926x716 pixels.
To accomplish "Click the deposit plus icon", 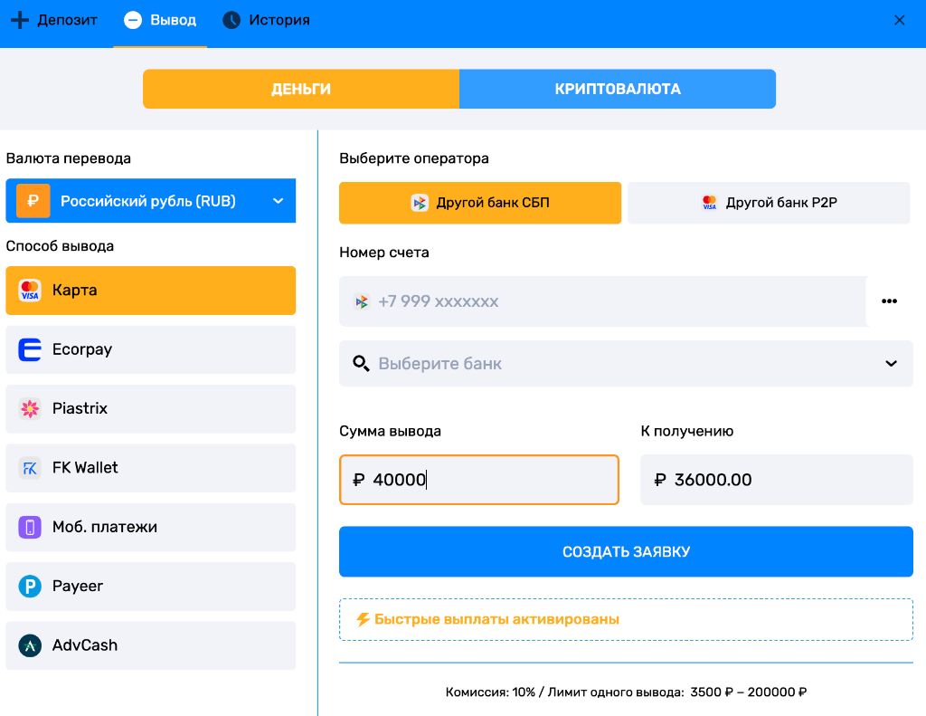I will [18, 19].
